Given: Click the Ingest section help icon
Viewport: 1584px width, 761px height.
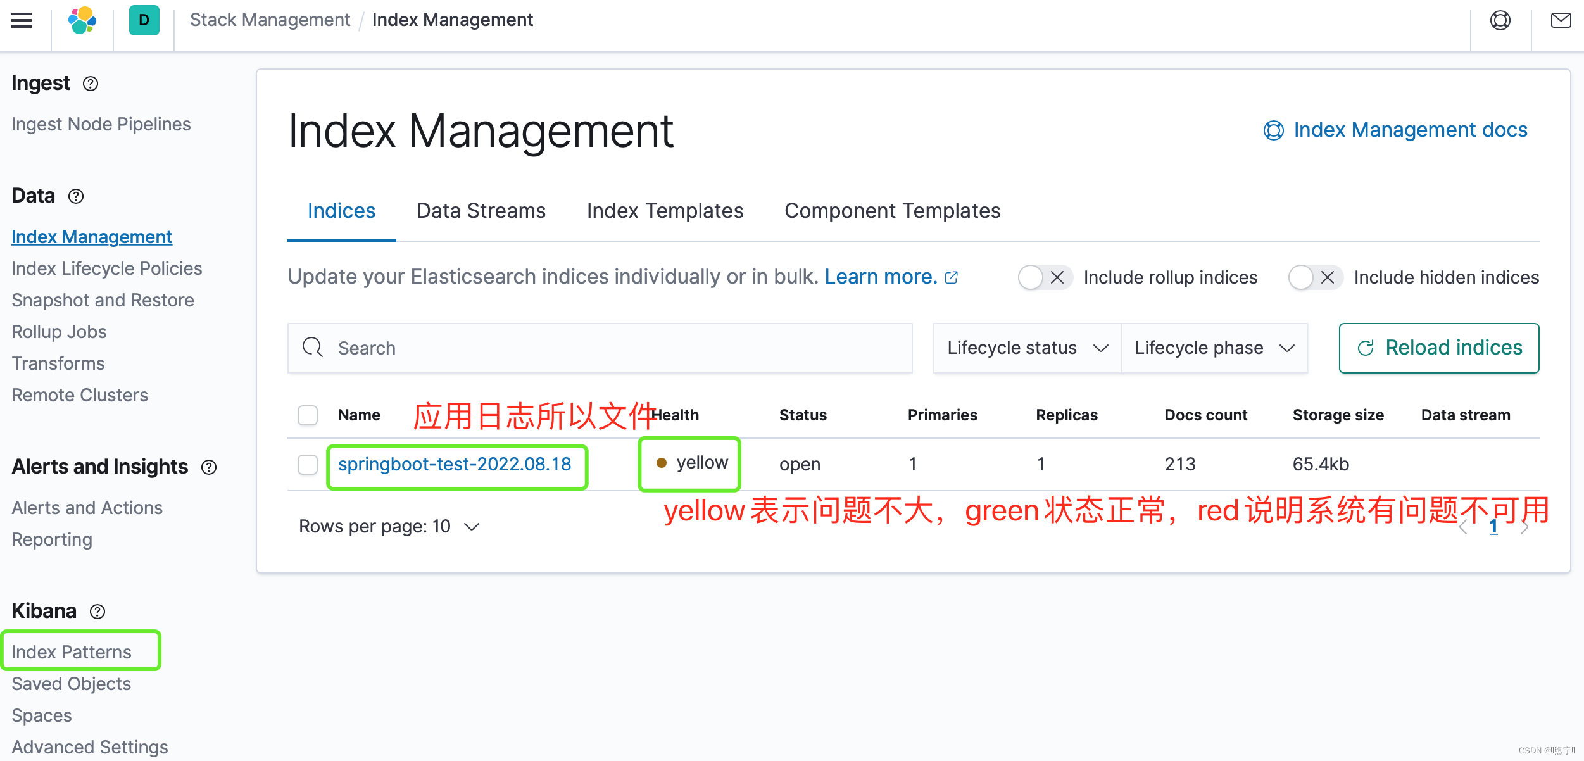Looking at the screenshot, I should click(91, 84).
